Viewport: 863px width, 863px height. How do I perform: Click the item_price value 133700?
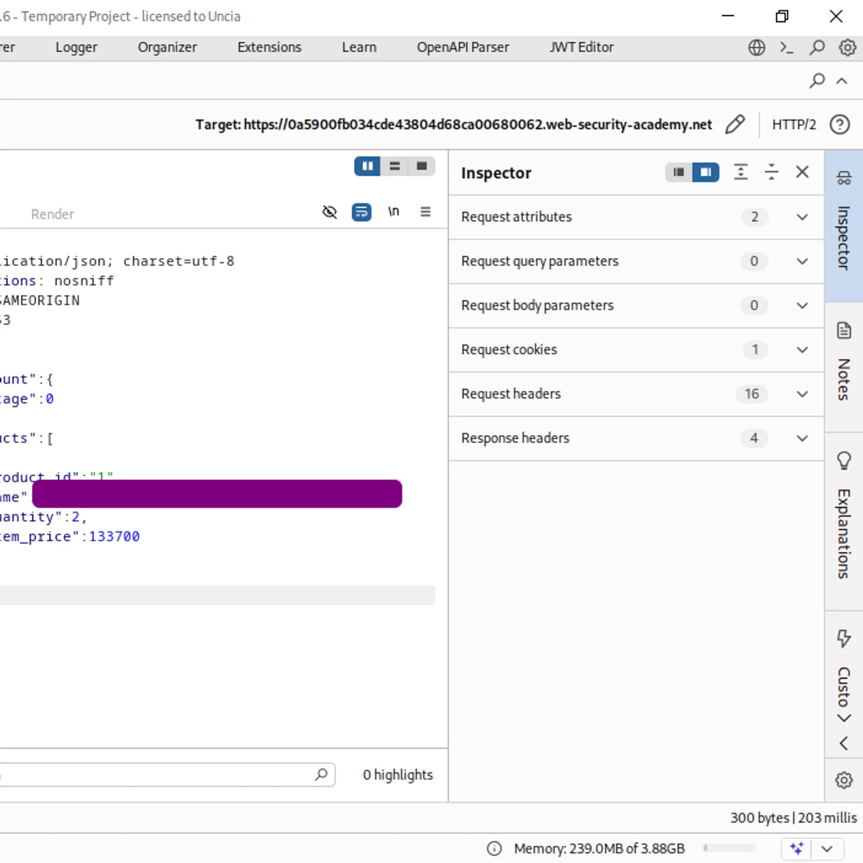114,536
